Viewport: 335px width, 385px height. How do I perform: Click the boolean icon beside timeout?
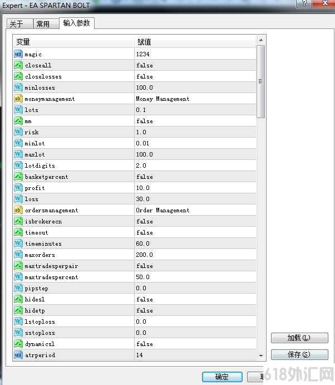(18, 232)
